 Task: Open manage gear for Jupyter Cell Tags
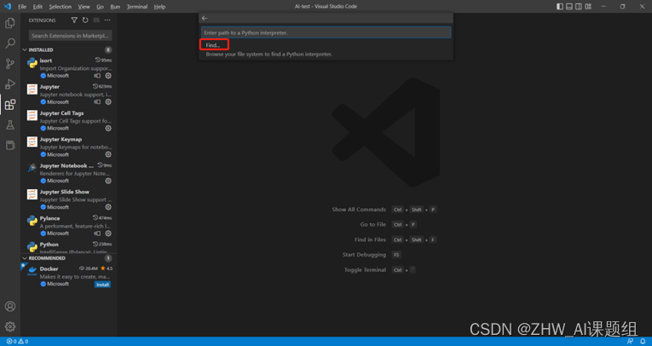[108, 128]
